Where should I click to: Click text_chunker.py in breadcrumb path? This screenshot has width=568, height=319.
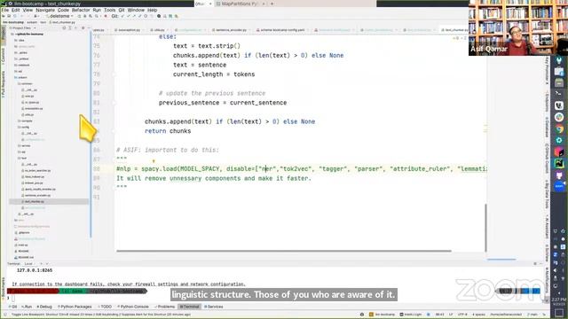[x=62, y=22]
